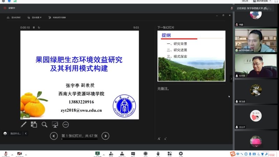The width and height of the screenshot is (279, 157).
Task: Collapse the participant video side panel
Action: pyautogui.click(x=231, y=79)
